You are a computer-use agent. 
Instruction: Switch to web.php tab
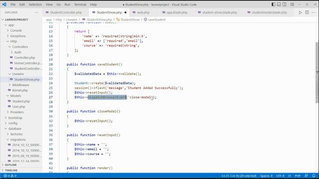pyautogui.click(x=143, y=12)
